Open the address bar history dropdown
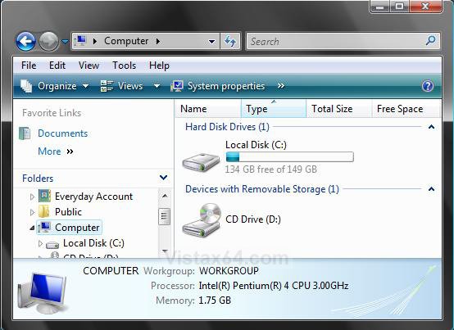The image size is (454, 330). (x=212, y=42)
